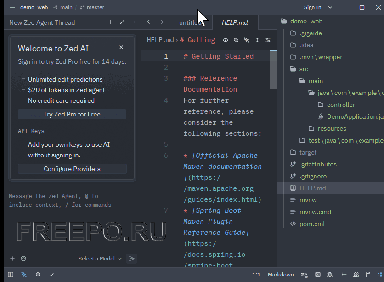Switch to the HELP.md tab
Image resolution: width=384 pixels, height=282 pixels.
[235, 22]
